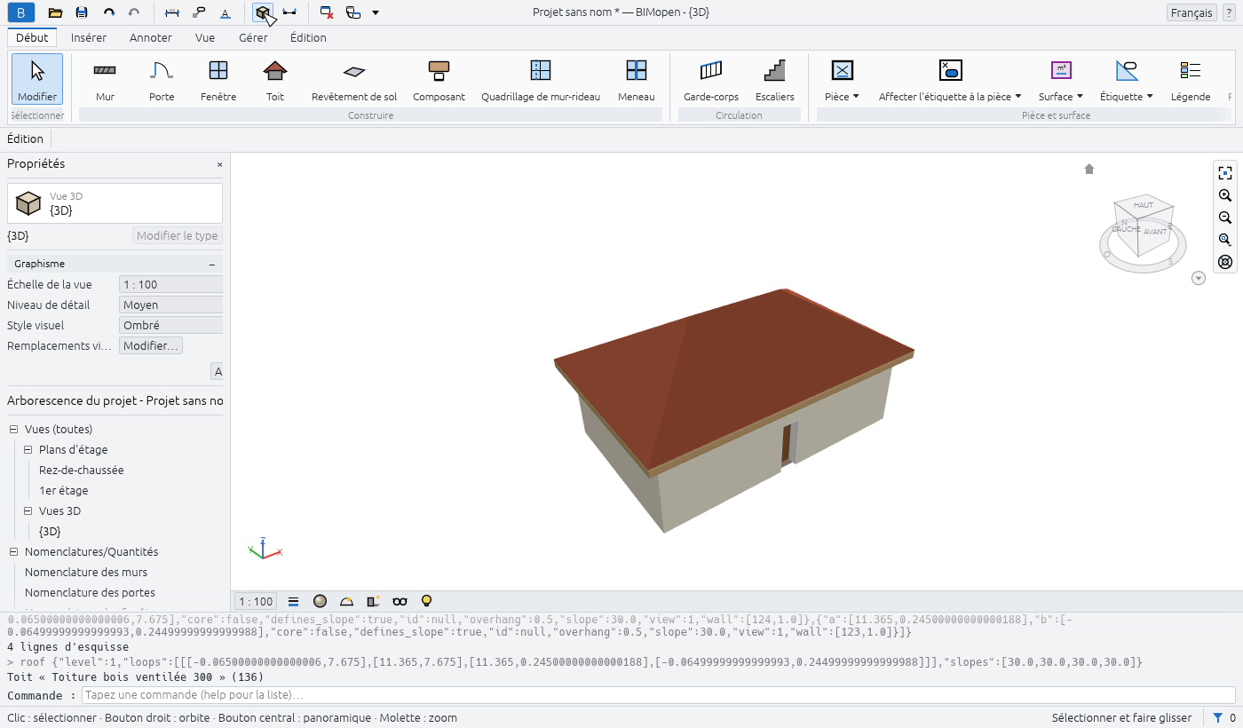Select the Porte door tool
The height and width of the screenshot is (728, 1243).
coord(162,80)
